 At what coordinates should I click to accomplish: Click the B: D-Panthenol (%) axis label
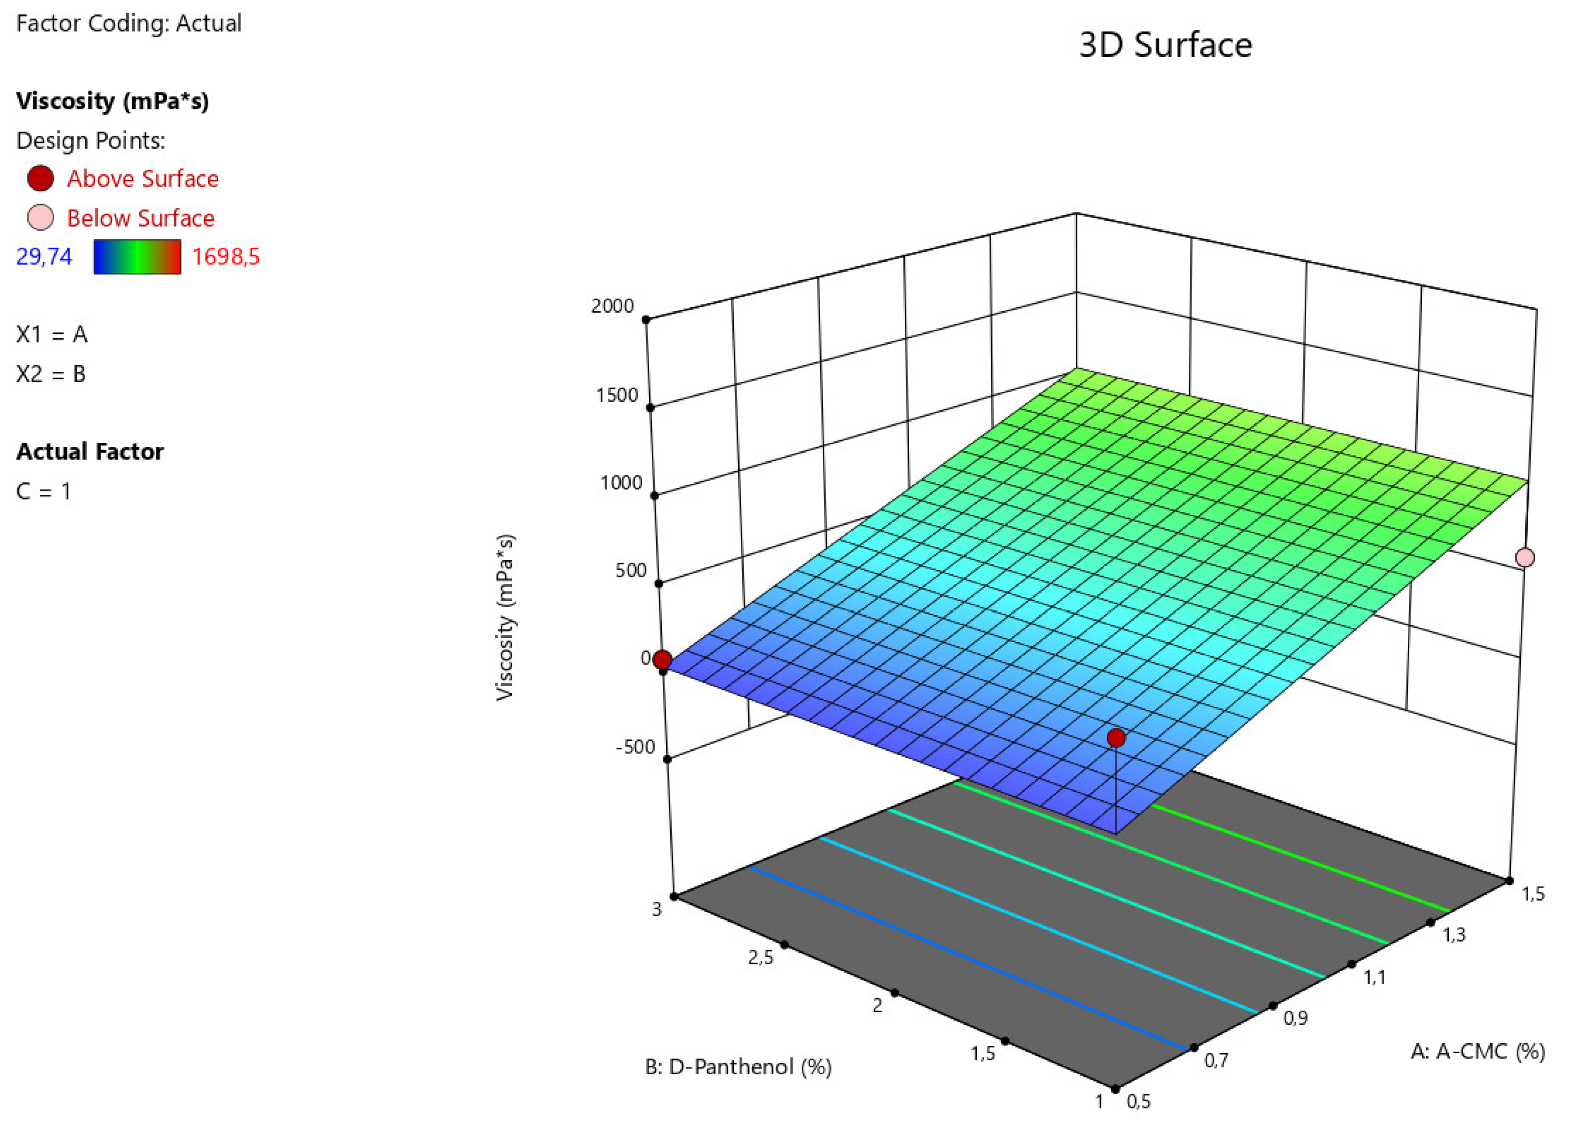click(x=738, y=1066)
